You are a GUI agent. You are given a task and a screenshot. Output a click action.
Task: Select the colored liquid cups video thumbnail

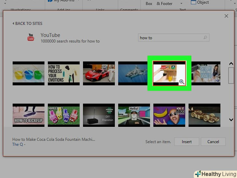[x=28, y=73]
